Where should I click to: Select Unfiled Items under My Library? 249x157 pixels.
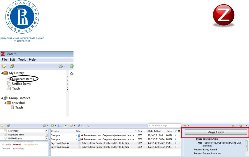click(x=21, y=84)
